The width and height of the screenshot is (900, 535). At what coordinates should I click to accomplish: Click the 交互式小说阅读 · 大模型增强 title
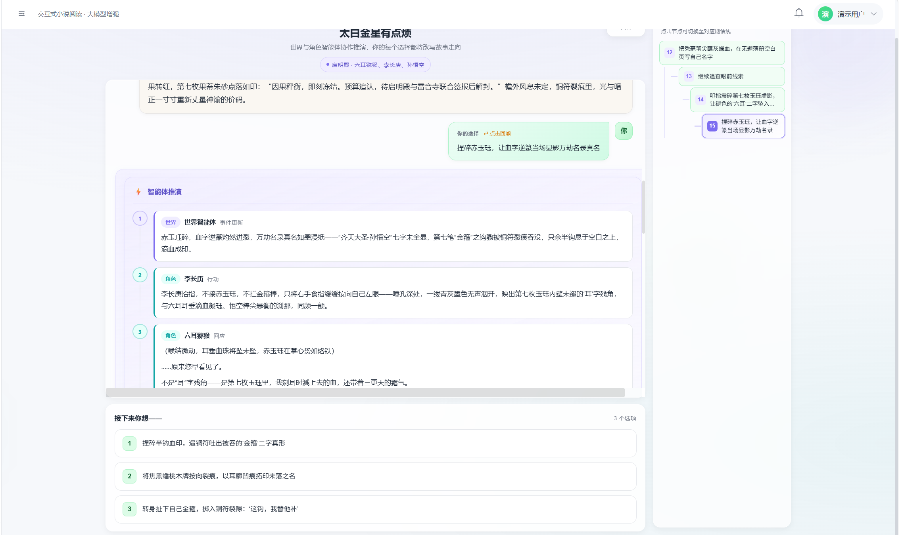pos(78,14)
